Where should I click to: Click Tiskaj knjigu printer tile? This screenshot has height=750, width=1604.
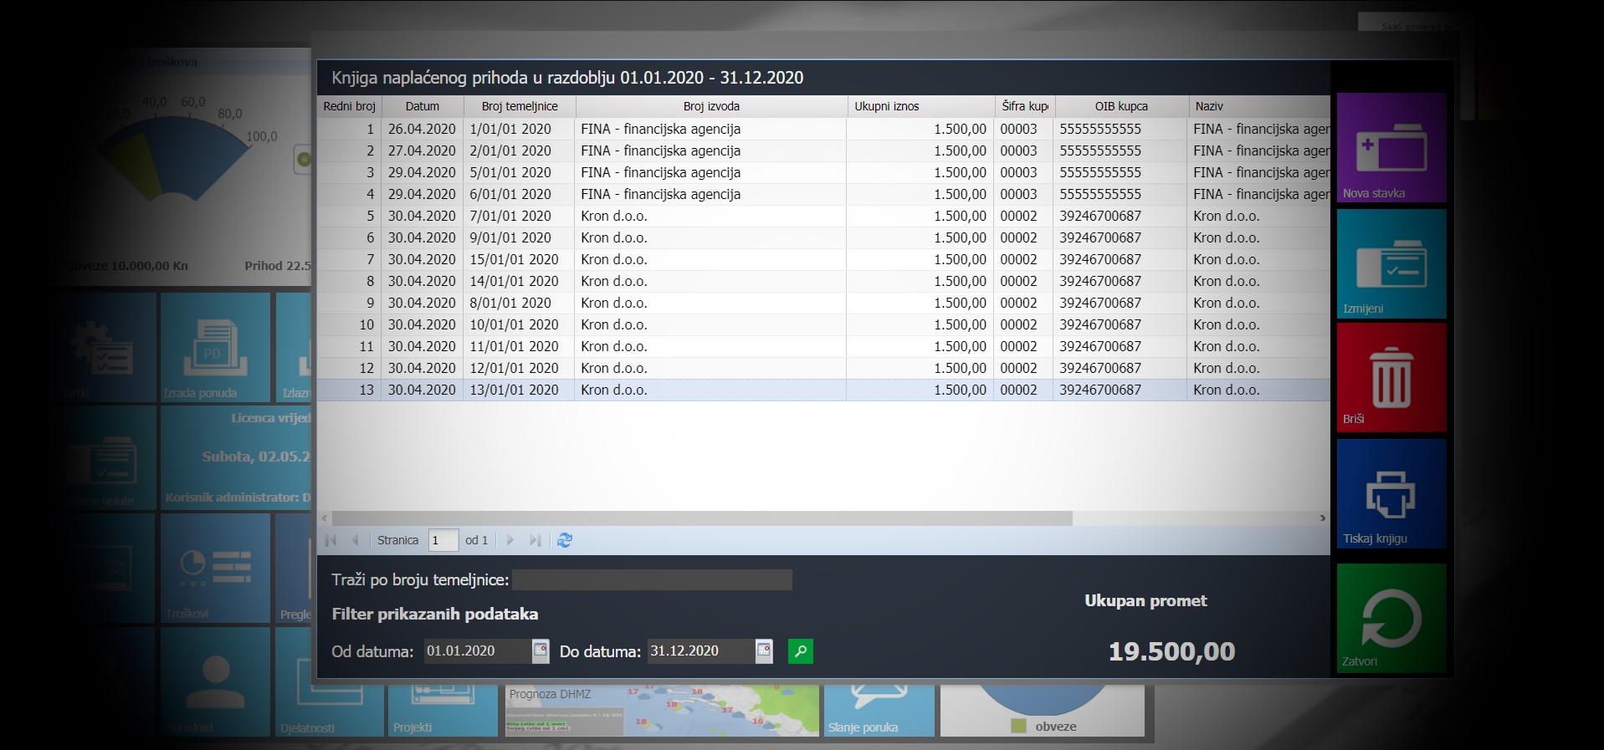1391,493
